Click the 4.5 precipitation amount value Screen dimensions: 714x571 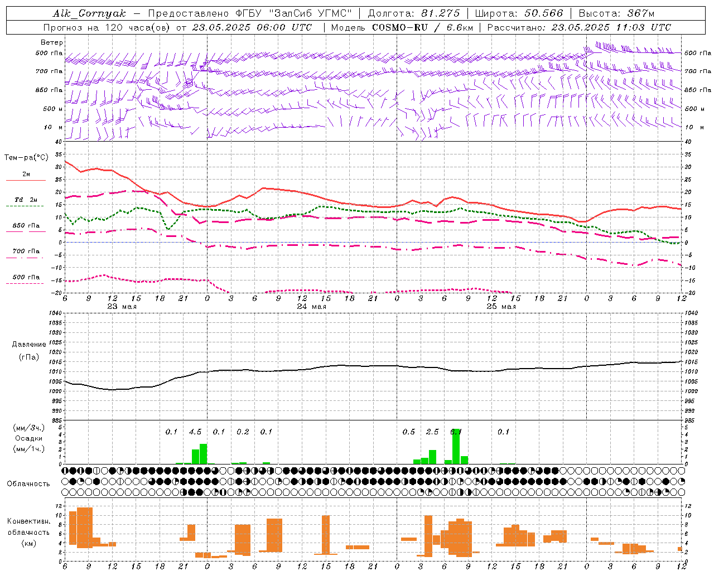(x=195, y=432)
